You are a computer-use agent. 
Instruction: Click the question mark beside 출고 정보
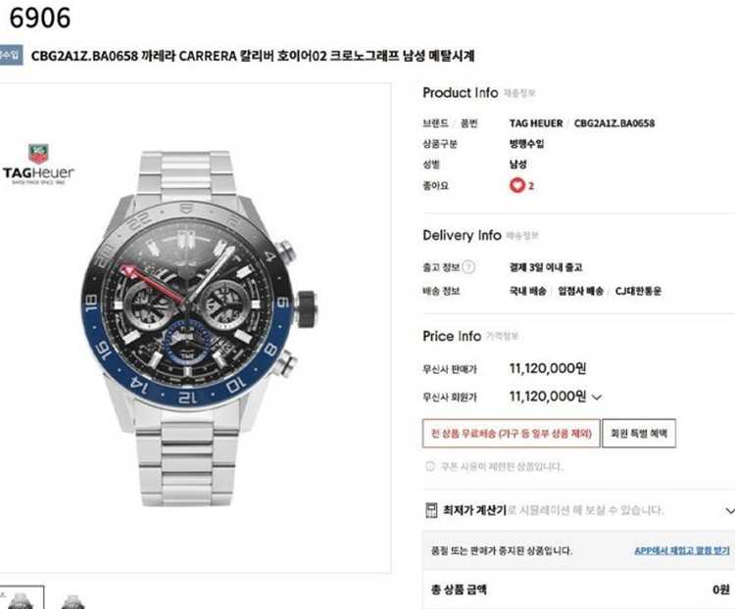pyautogui.click(x=468, y=267)
